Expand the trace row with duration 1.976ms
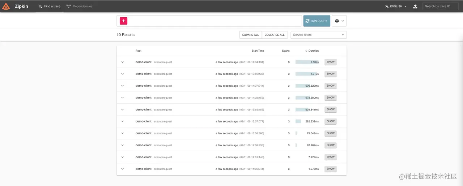Image resolution: width=463 pixels, height=186 pixels. click(x=122, y=169)
